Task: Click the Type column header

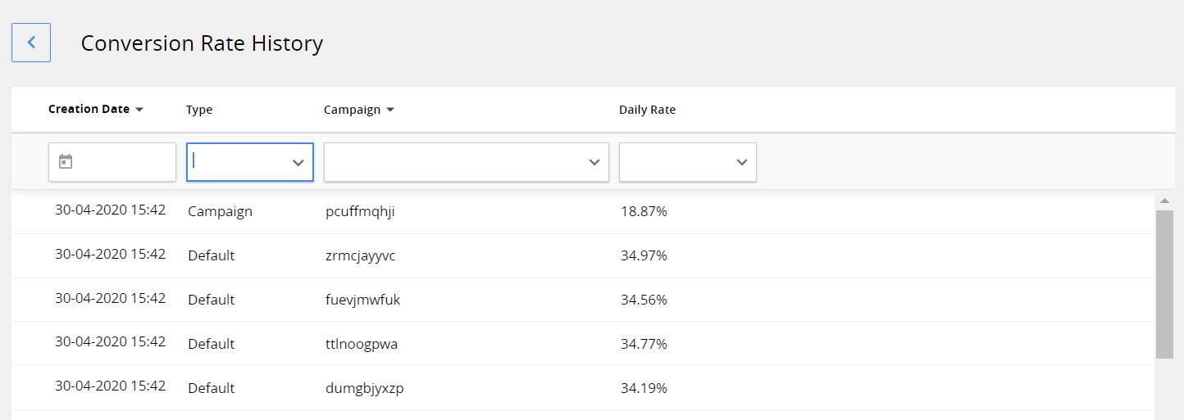Action: pyautogui.click(x=199, y=111)
